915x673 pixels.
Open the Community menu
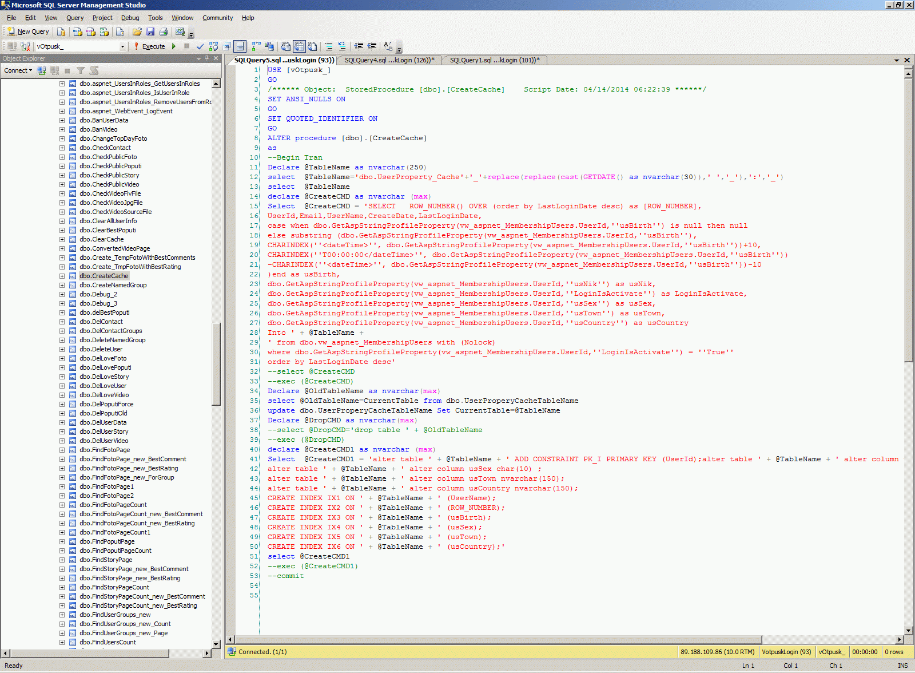217,18
